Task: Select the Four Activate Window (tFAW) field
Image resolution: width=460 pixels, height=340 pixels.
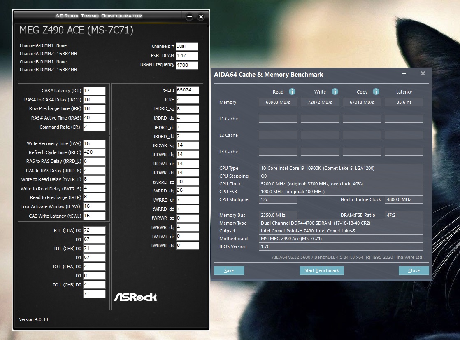Action: click(94, 206)
